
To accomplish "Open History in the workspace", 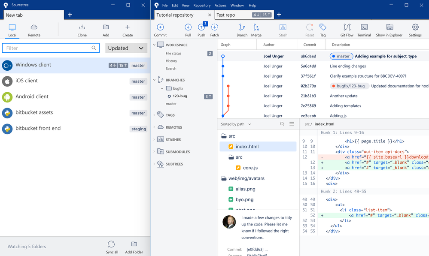I will click(x=171, y=61).
